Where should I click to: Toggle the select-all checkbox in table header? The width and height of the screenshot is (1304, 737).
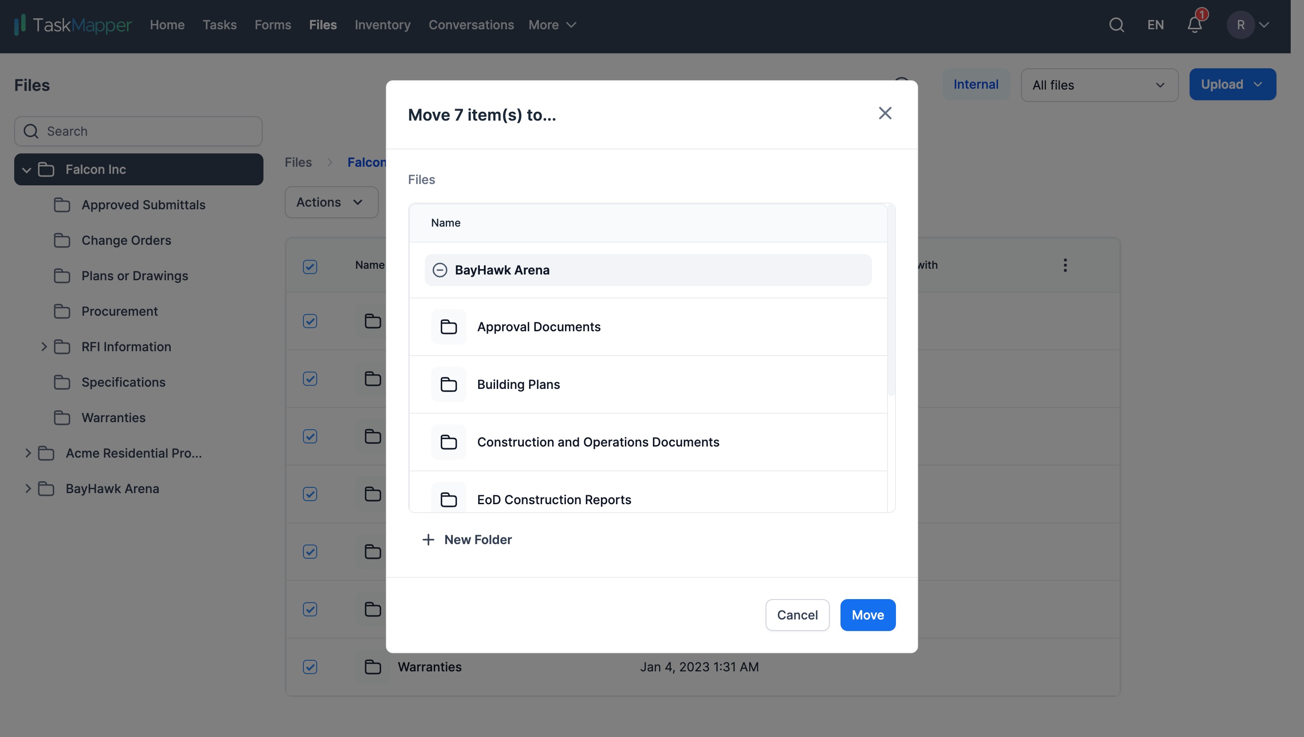pos(310,267)
